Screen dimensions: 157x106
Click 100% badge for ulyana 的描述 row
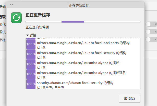pyautogui.click(x=31, y=64)
